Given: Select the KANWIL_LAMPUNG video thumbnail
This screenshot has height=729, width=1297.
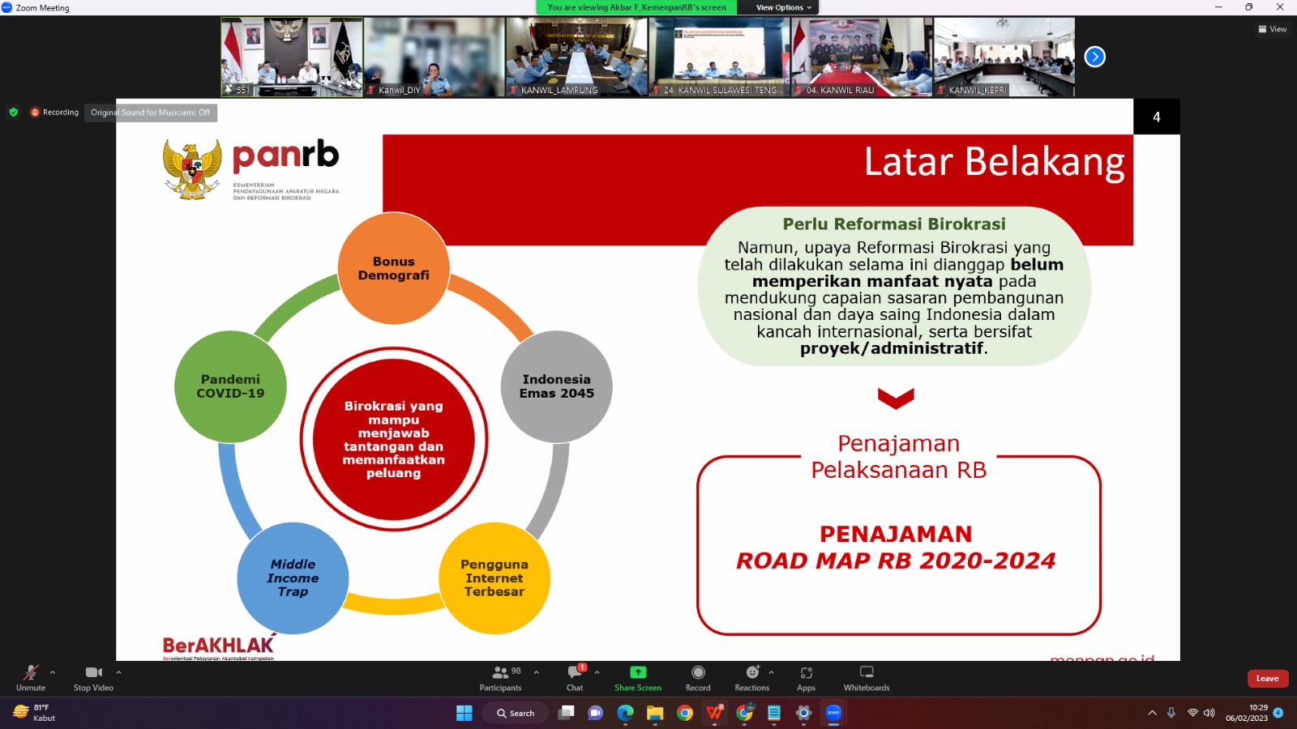Looking at the screenshot, I should pyautogui.click(x=576, y=57).
